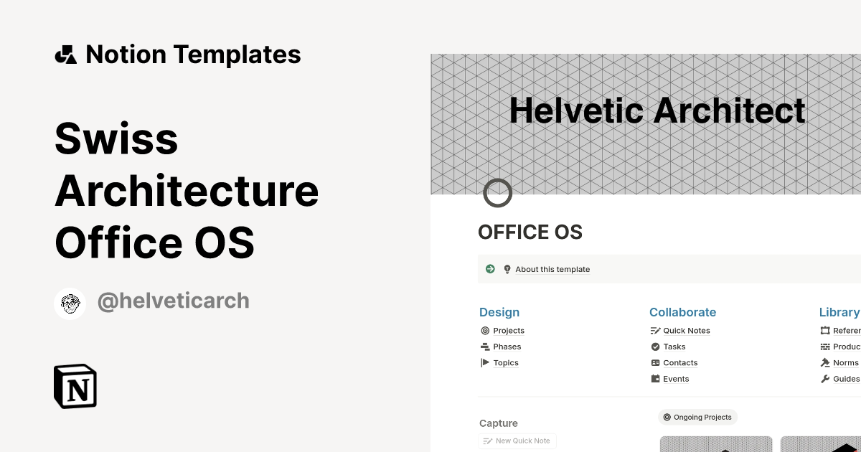
Task: Click the @helveticarch avatar thumbnail
Action: coord(70,302)
